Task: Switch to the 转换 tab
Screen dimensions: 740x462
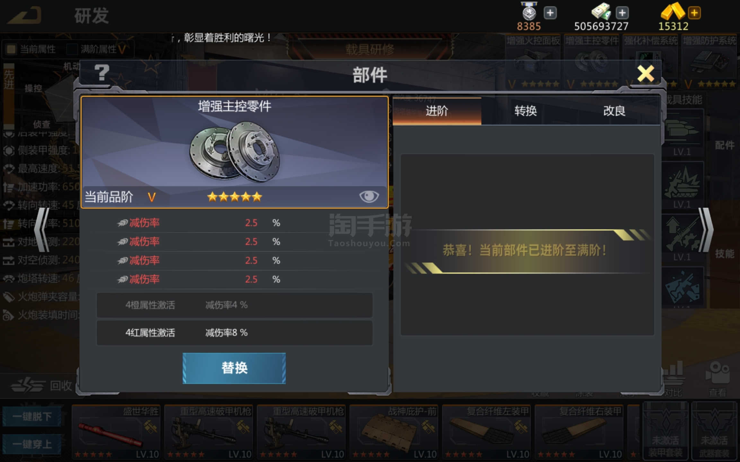Action: coord(525,111)
